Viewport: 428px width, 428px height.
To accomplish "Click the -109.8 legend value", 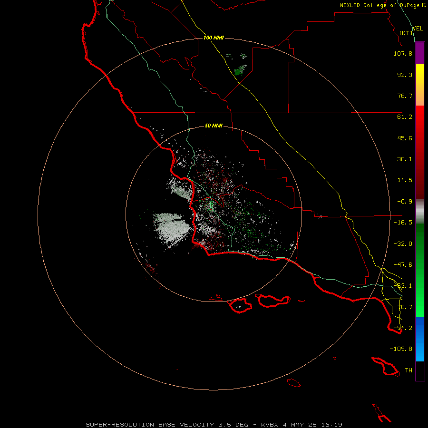I will pos(401,349).
